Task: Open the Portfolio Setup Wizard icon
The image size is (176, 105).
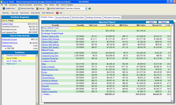Action: coord(48,9)
